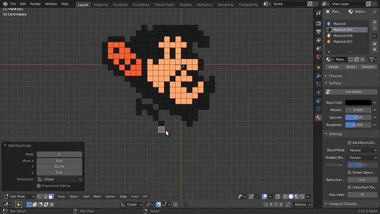Image resolution: width=380 pixels, height=214 pixels.
Task: Open the Output properties tab icon
Action: pos(318,32)
